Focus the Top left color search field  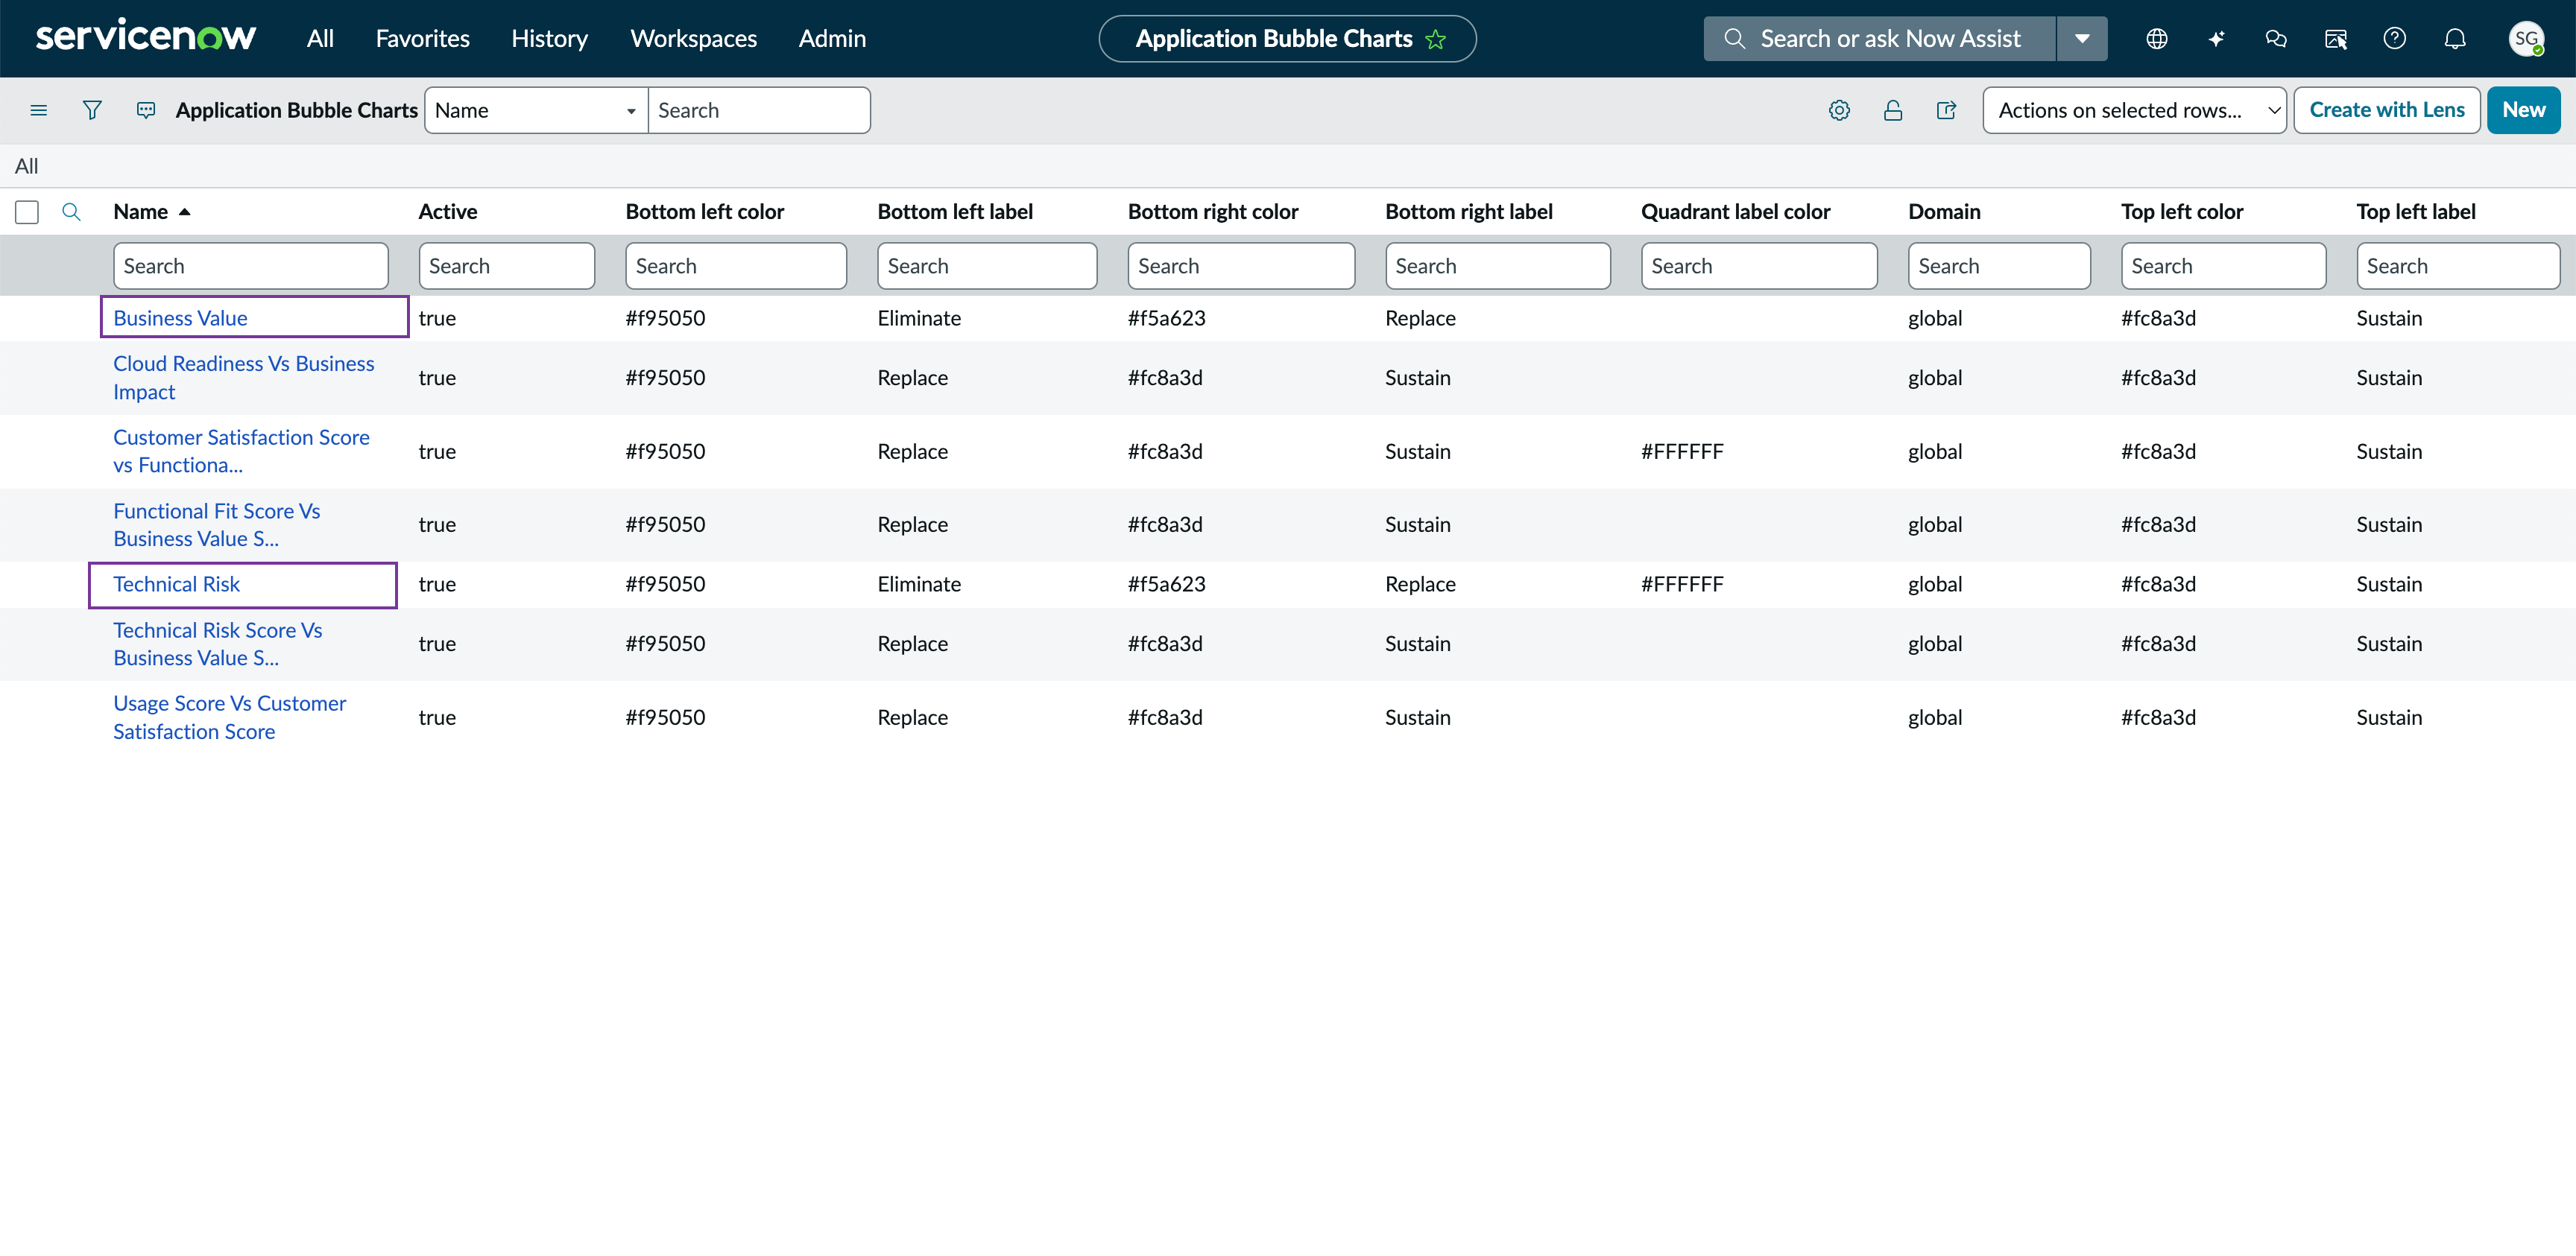coord(2223,266)
